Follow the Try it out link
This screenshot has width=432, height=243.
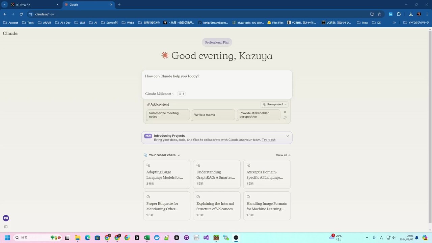point(269,140)
